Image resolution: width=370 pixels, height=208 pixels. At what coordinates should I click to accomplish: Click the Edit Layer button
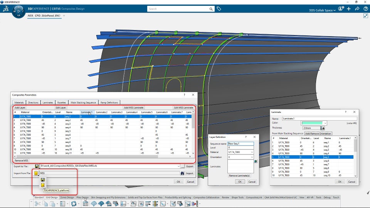(x=61, y=107)
